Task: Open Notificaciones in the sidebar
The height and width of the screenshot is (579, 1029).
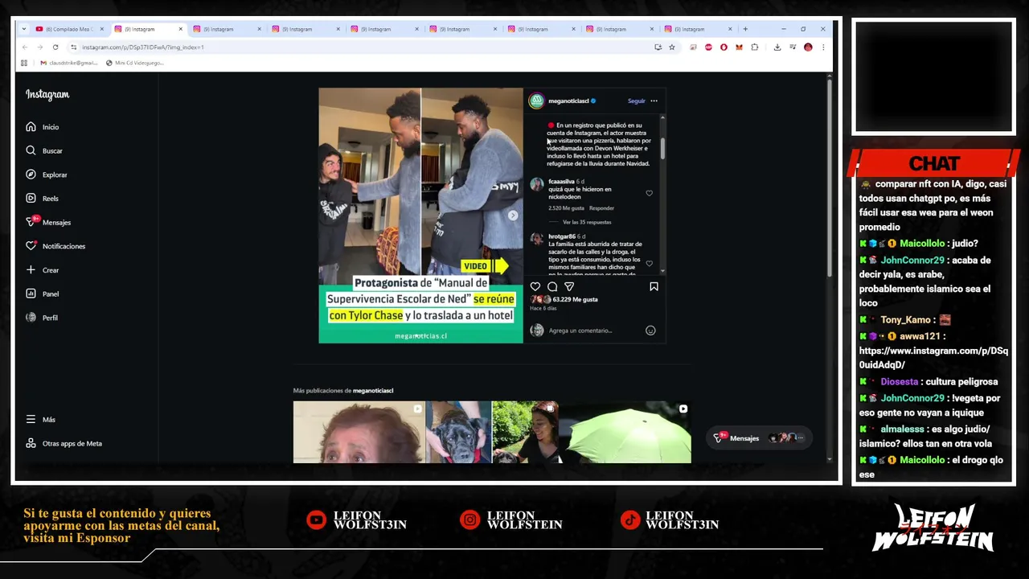Action: pos(55,246)
